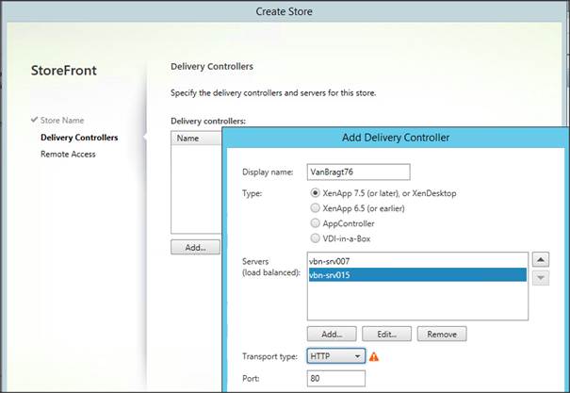Image resolution: width=570 pixels, height=393 pixels.
Task: Click the Port field showing 80
Action: pyautogui.click(x=336, y=379)
